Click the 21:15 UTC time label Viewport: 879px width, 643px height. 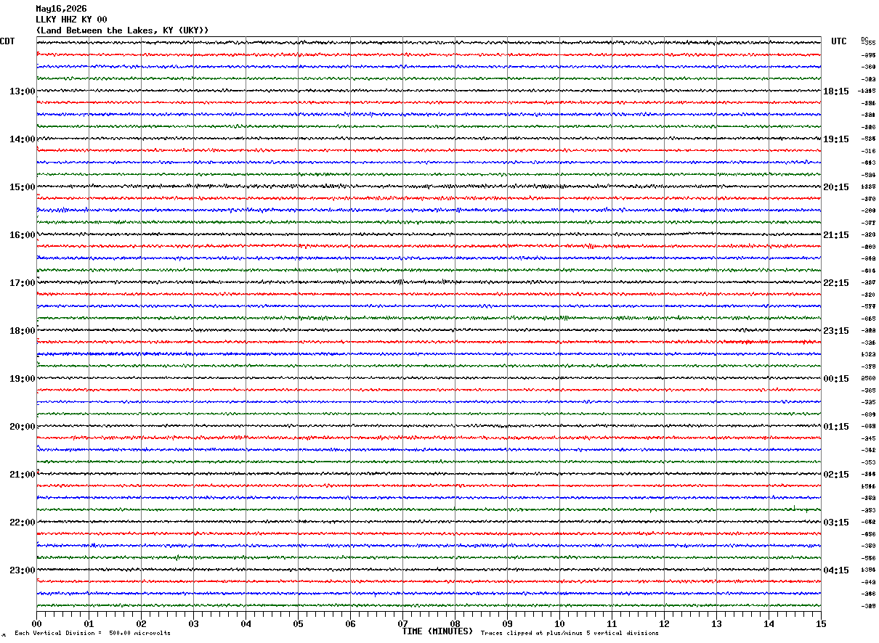tap(835, 235)
